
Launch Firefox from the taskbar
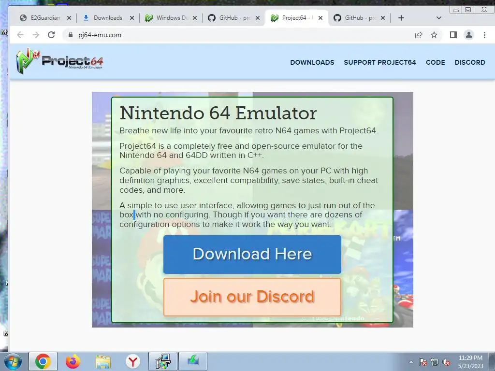click(73, 361)
